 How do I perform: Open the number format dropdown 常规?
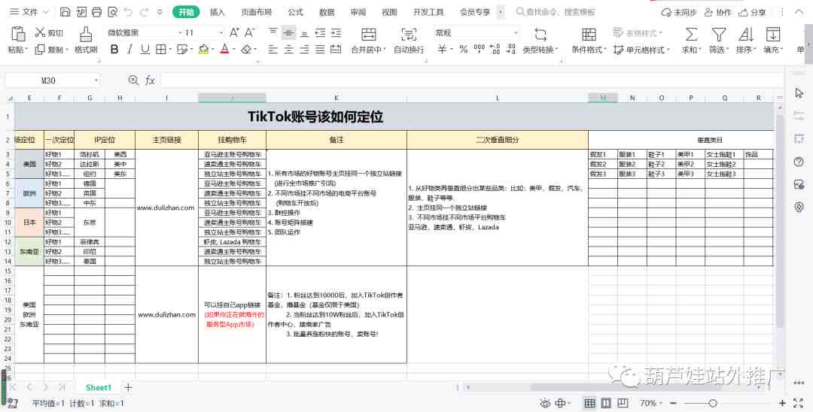(516, 32)
